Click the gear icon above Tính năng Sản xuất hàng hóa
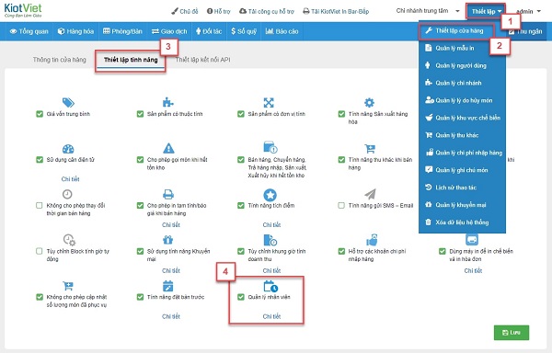The image size is (552, 353). (x=369, y=102)
